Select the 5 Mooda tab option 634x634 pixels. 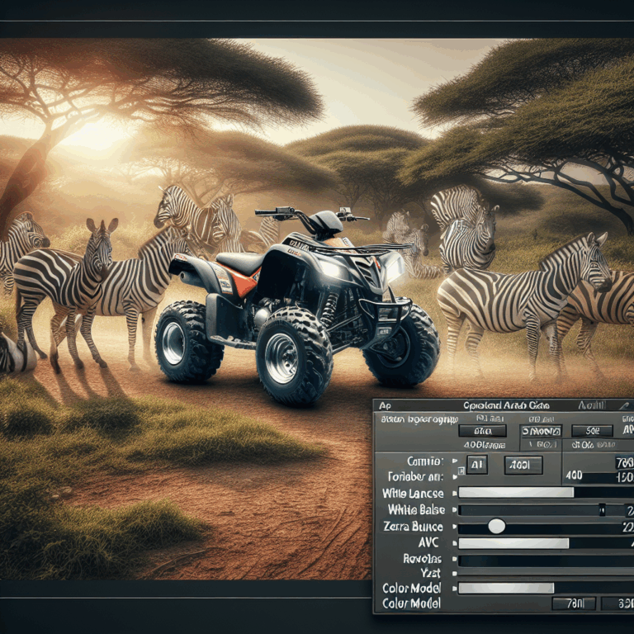coord(542,431)
